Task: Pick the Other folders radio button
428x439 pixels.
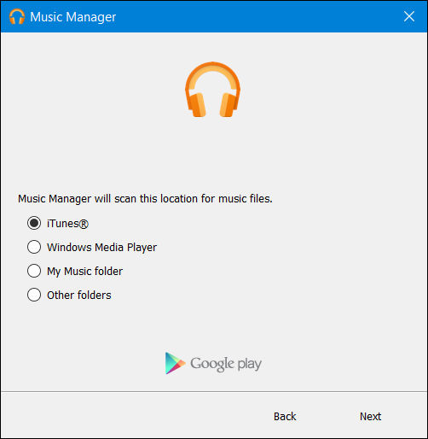Action: (34, 295)
